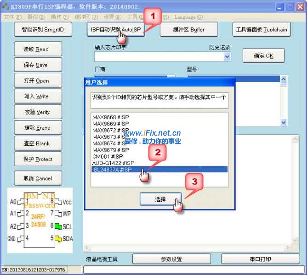Click the Read chip button

pyautogui.click(x=36, y=49)
